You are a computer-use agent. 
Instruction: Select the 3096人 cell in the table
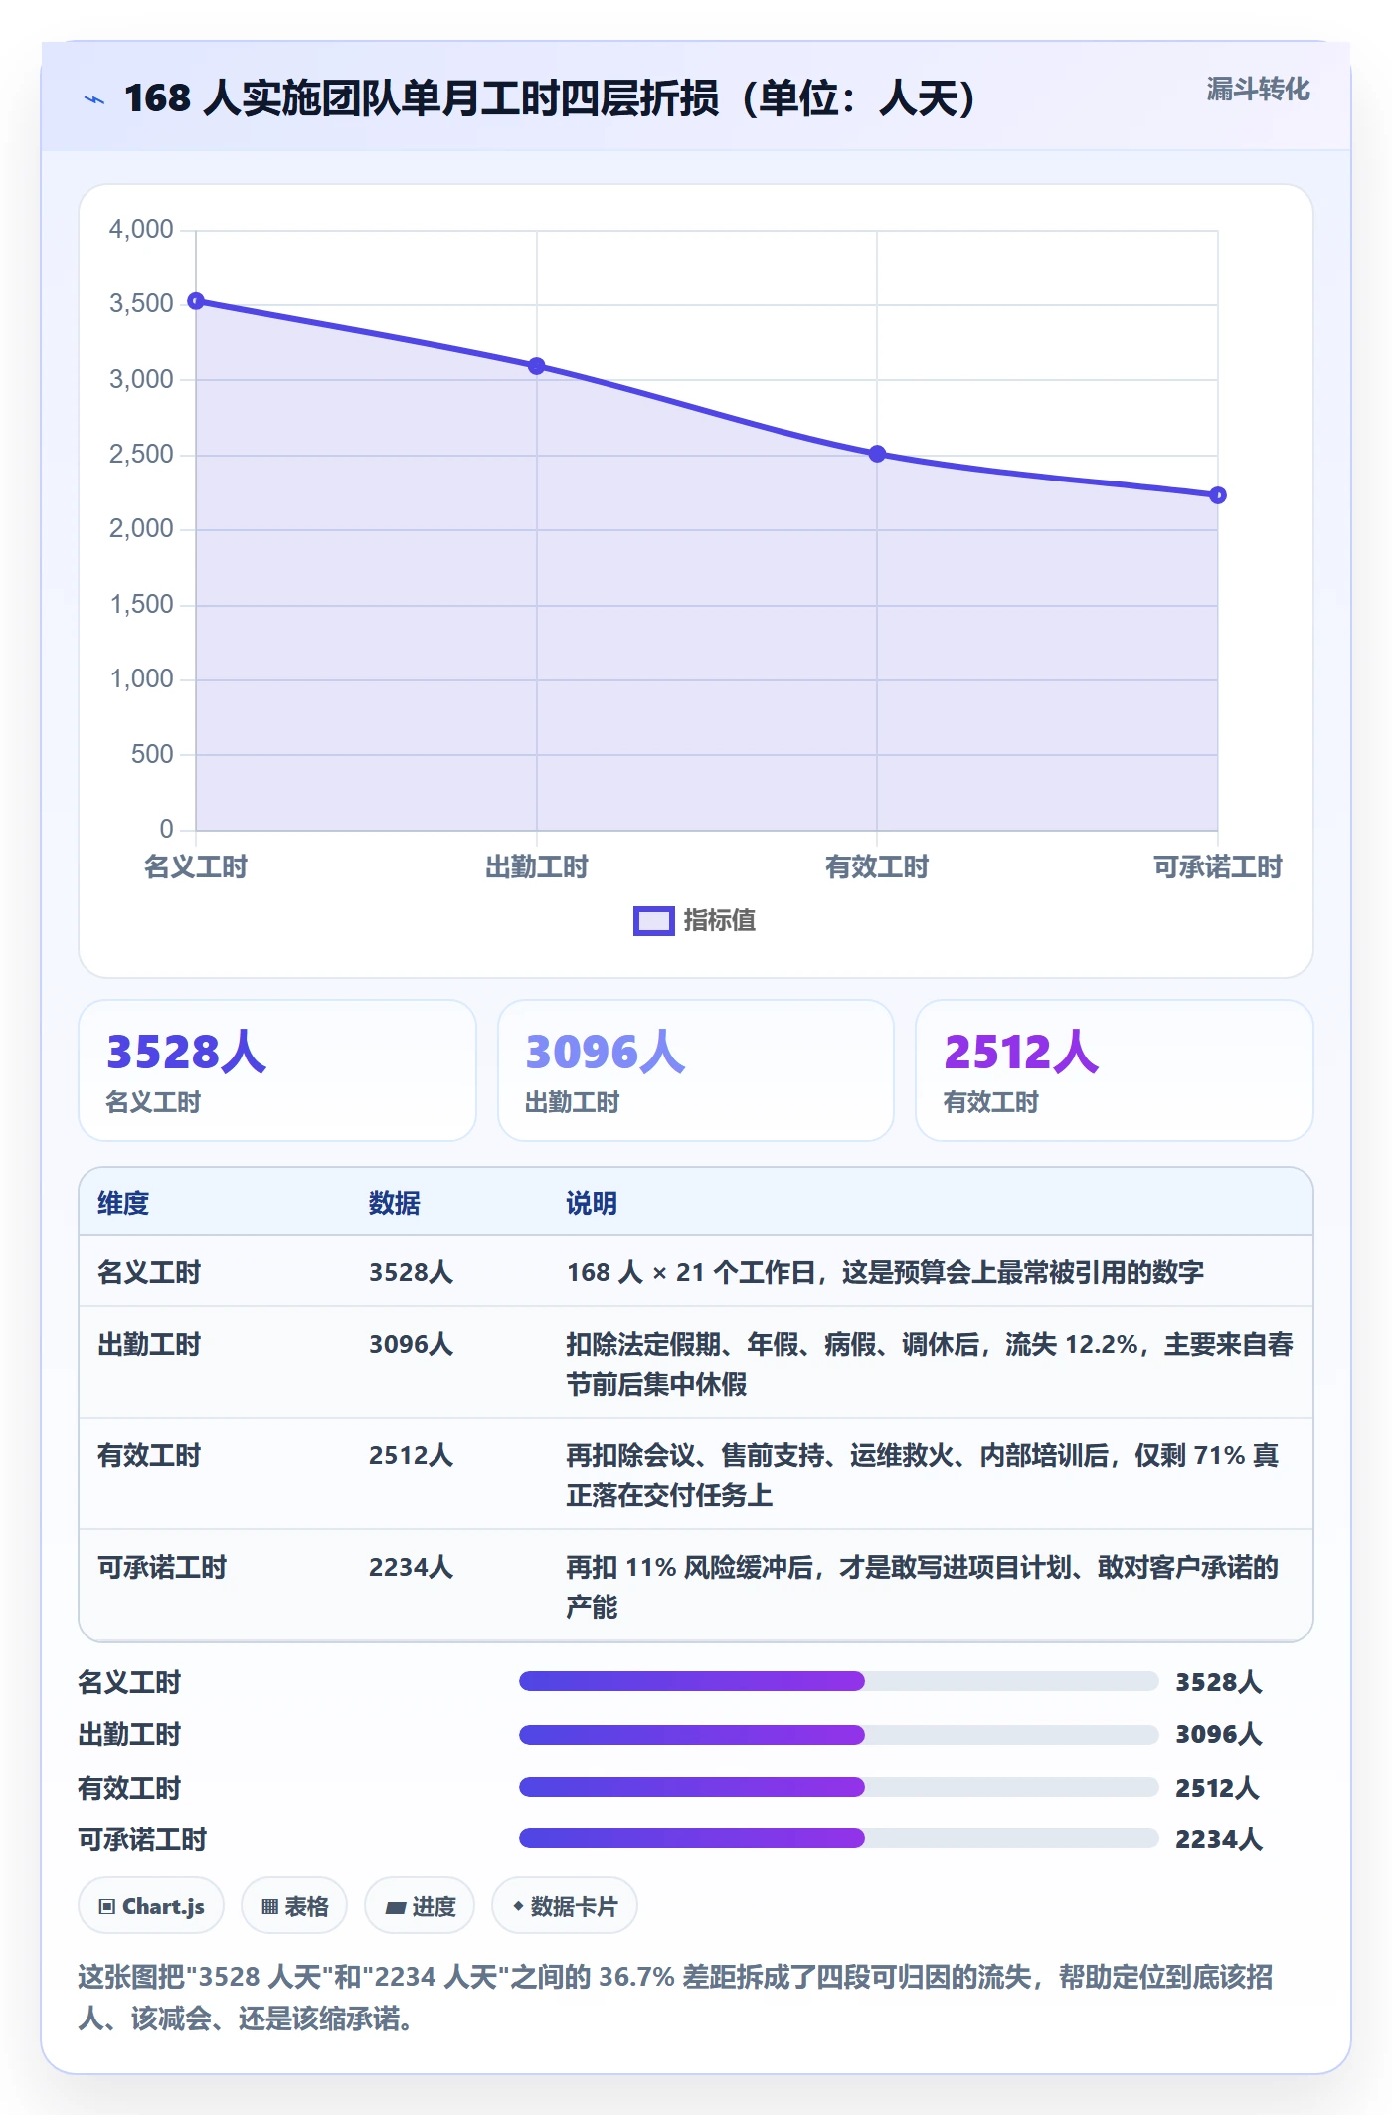pos(411,1344)
